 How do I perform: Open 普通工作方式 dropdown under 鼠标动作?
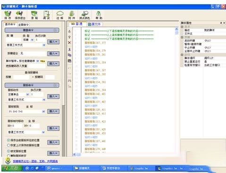click(x=44, y=100)
